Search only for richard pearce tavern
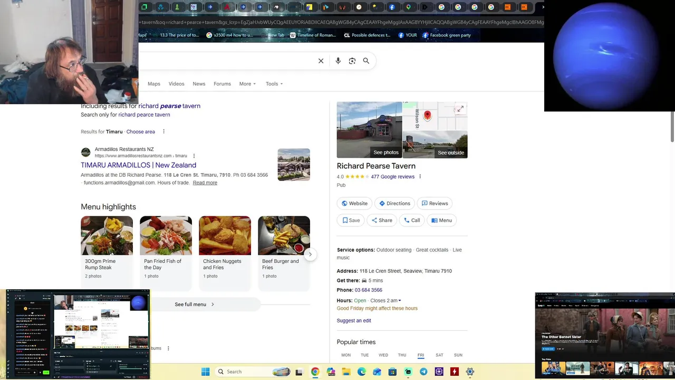 coord(144,115)
